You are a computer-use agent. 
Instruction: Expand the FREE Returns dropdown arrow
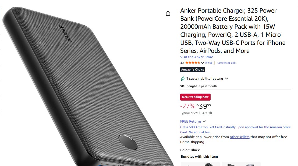(x=204, y=121)
